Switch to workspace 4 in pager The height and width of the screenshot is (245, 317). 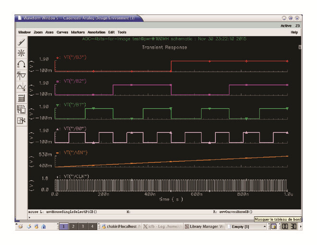(92, 226)
